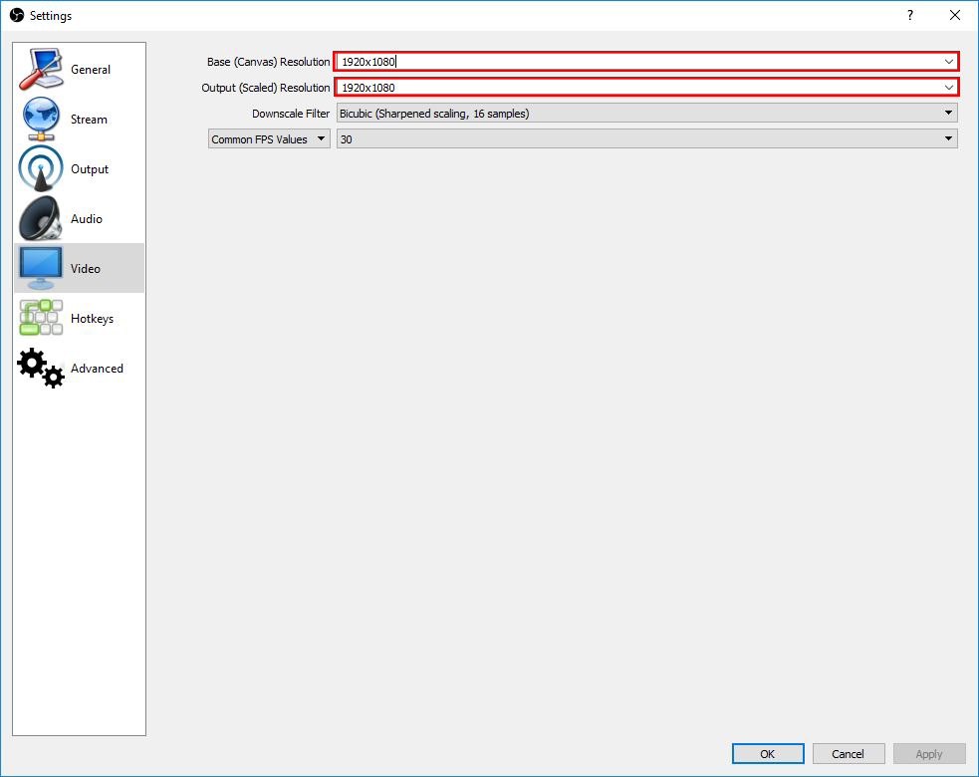Open the Downscale Filter dropdown
Image resolution: width=979 pixels, height=777 pixels.
point(948,113)
